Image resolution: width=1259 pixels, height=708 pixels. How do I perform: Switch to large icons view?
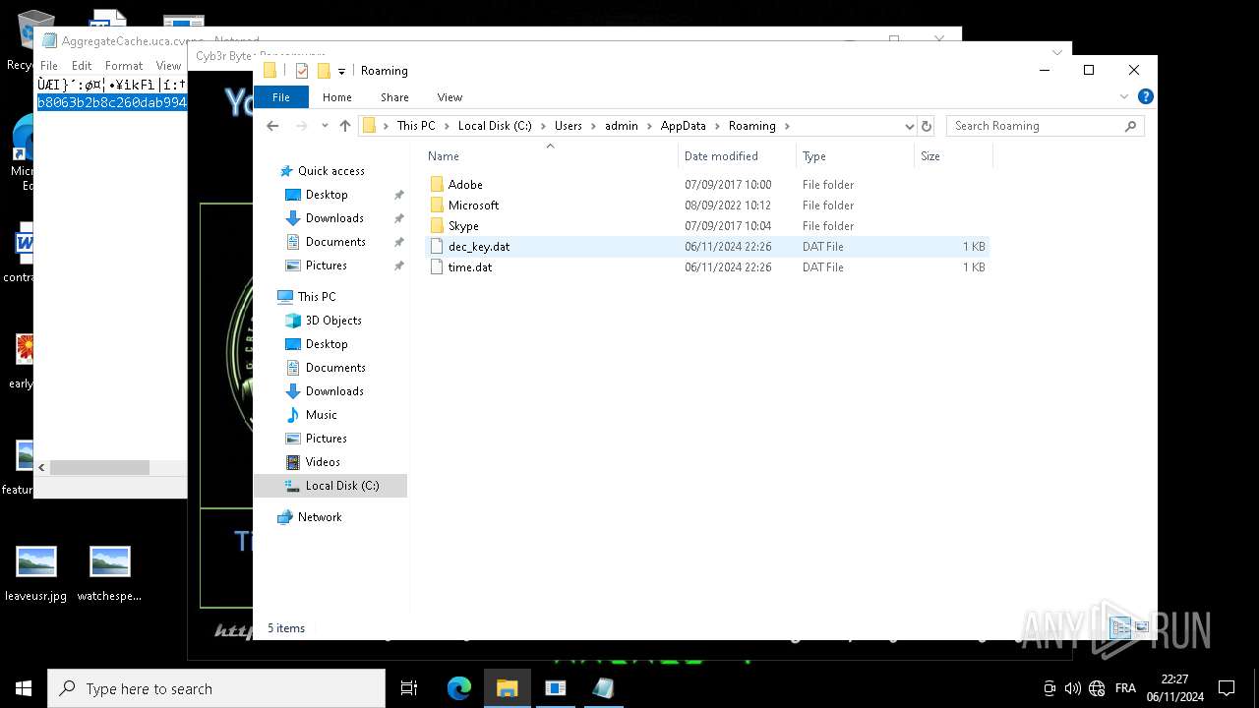point(1142,626)
